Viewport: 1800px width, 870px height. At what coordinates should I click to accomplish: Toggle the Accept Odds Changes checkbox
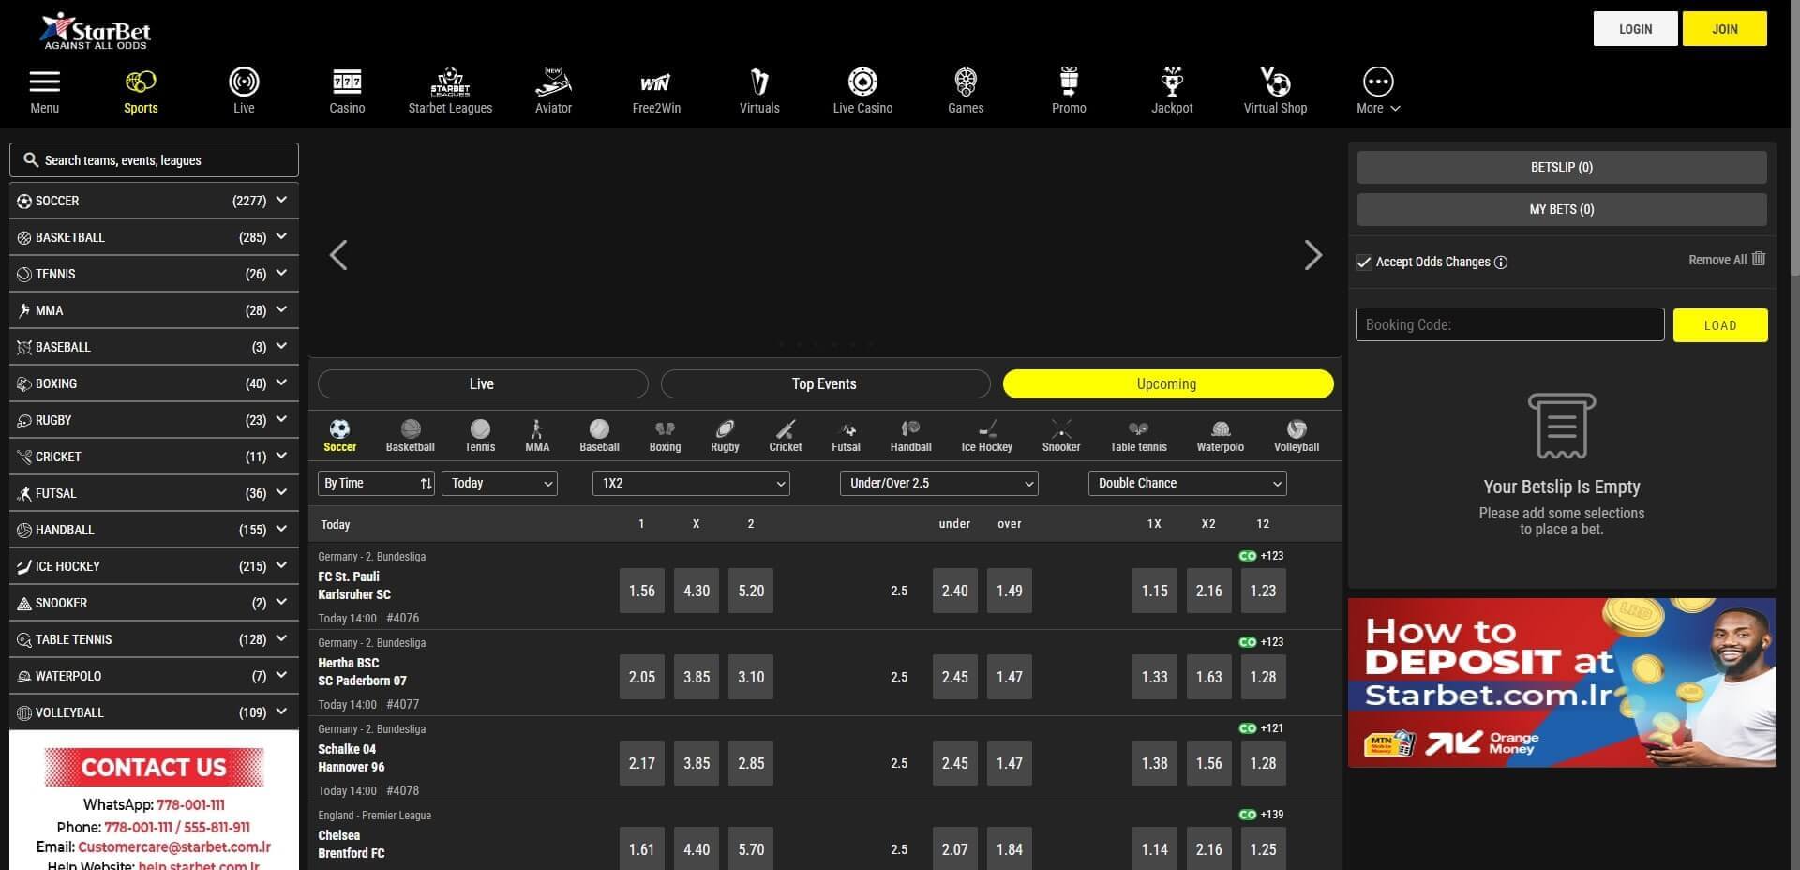(1364, 262)
